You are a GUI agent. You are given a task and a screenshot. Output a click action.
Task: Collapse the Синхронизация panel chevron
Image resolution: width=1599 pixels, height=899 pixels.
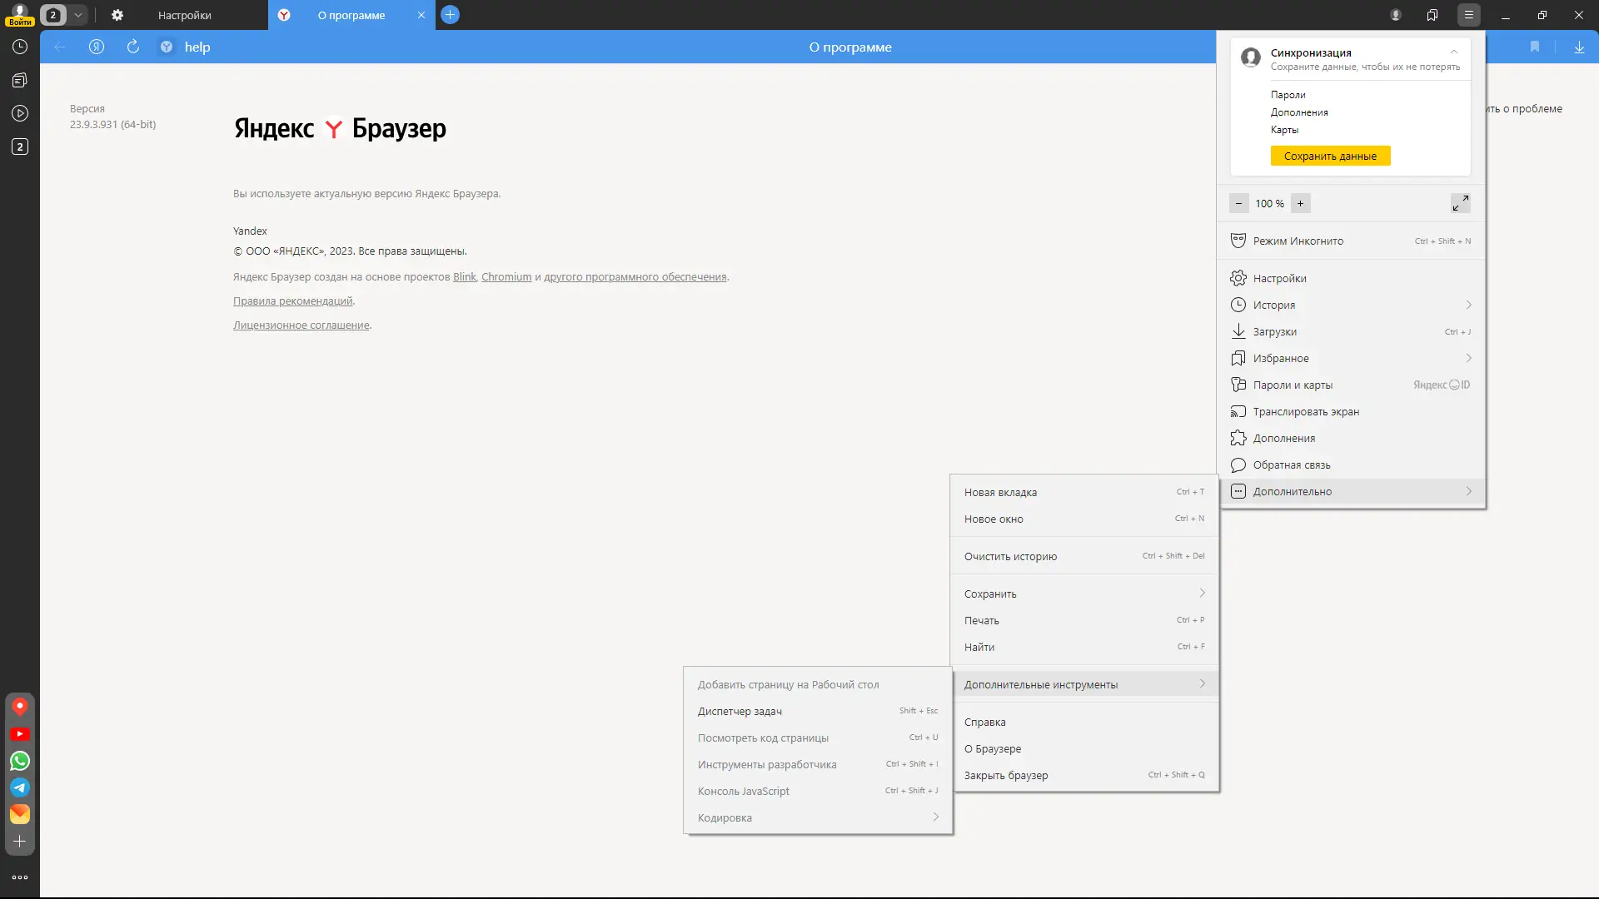pyautogui.click(x=1454, y=52)
